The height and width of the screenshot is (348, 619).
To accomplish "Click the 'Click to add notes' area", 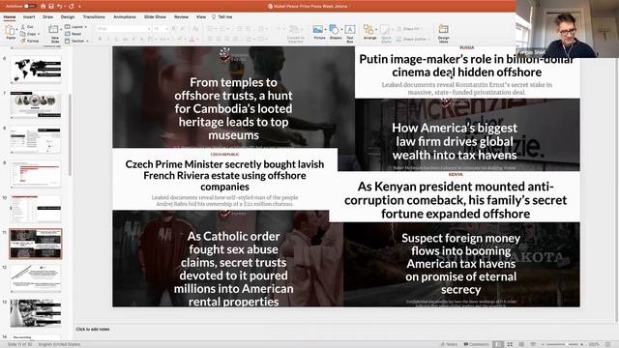I will pos(93,329).
